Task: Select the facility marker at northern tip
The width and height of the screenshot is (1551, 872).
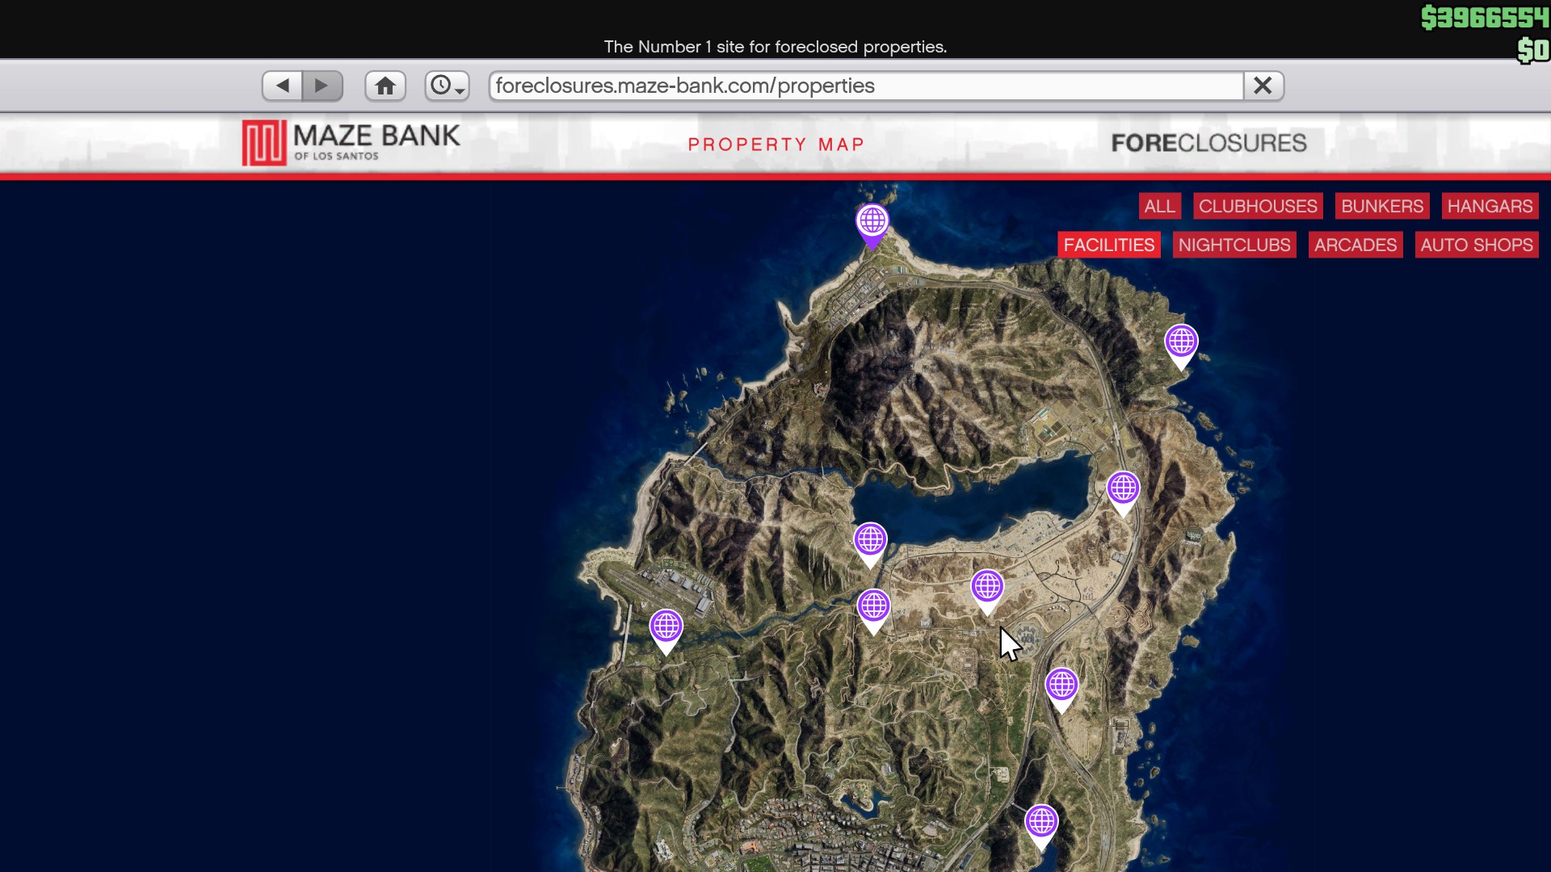Action: pos(872,221)
